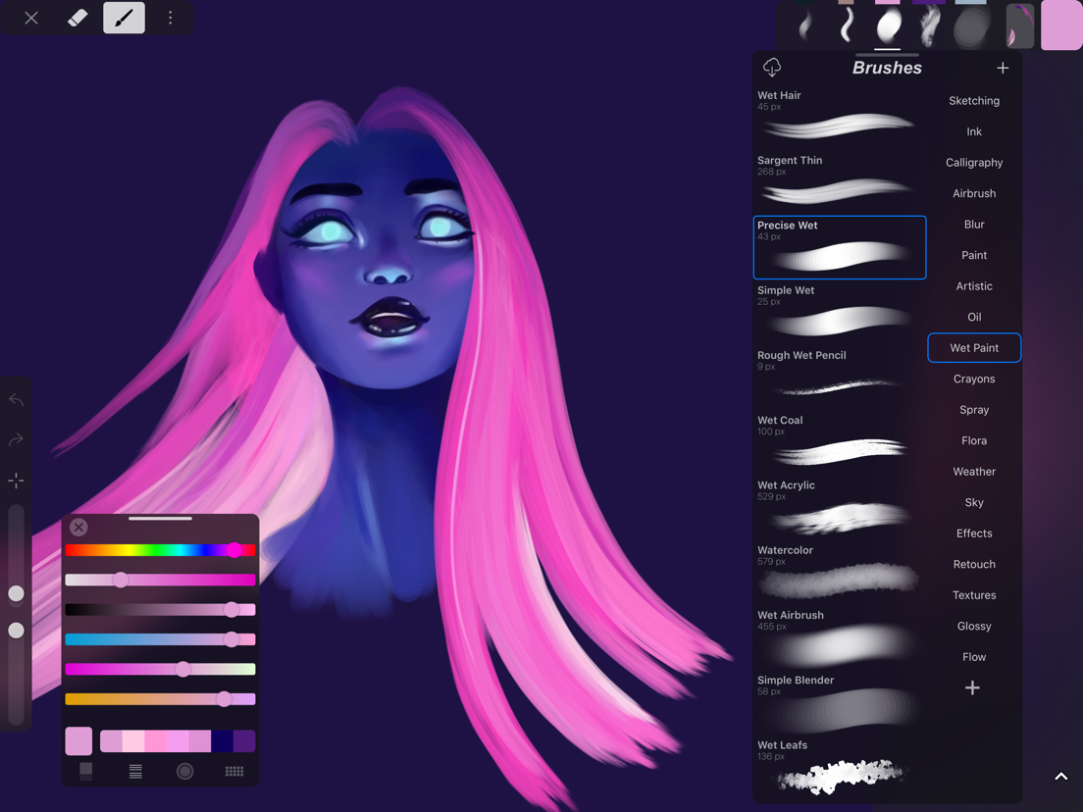Tap the Redo arrow in the left sidebar
Viewport: 1083px width, 812px height.
point(16,438)
